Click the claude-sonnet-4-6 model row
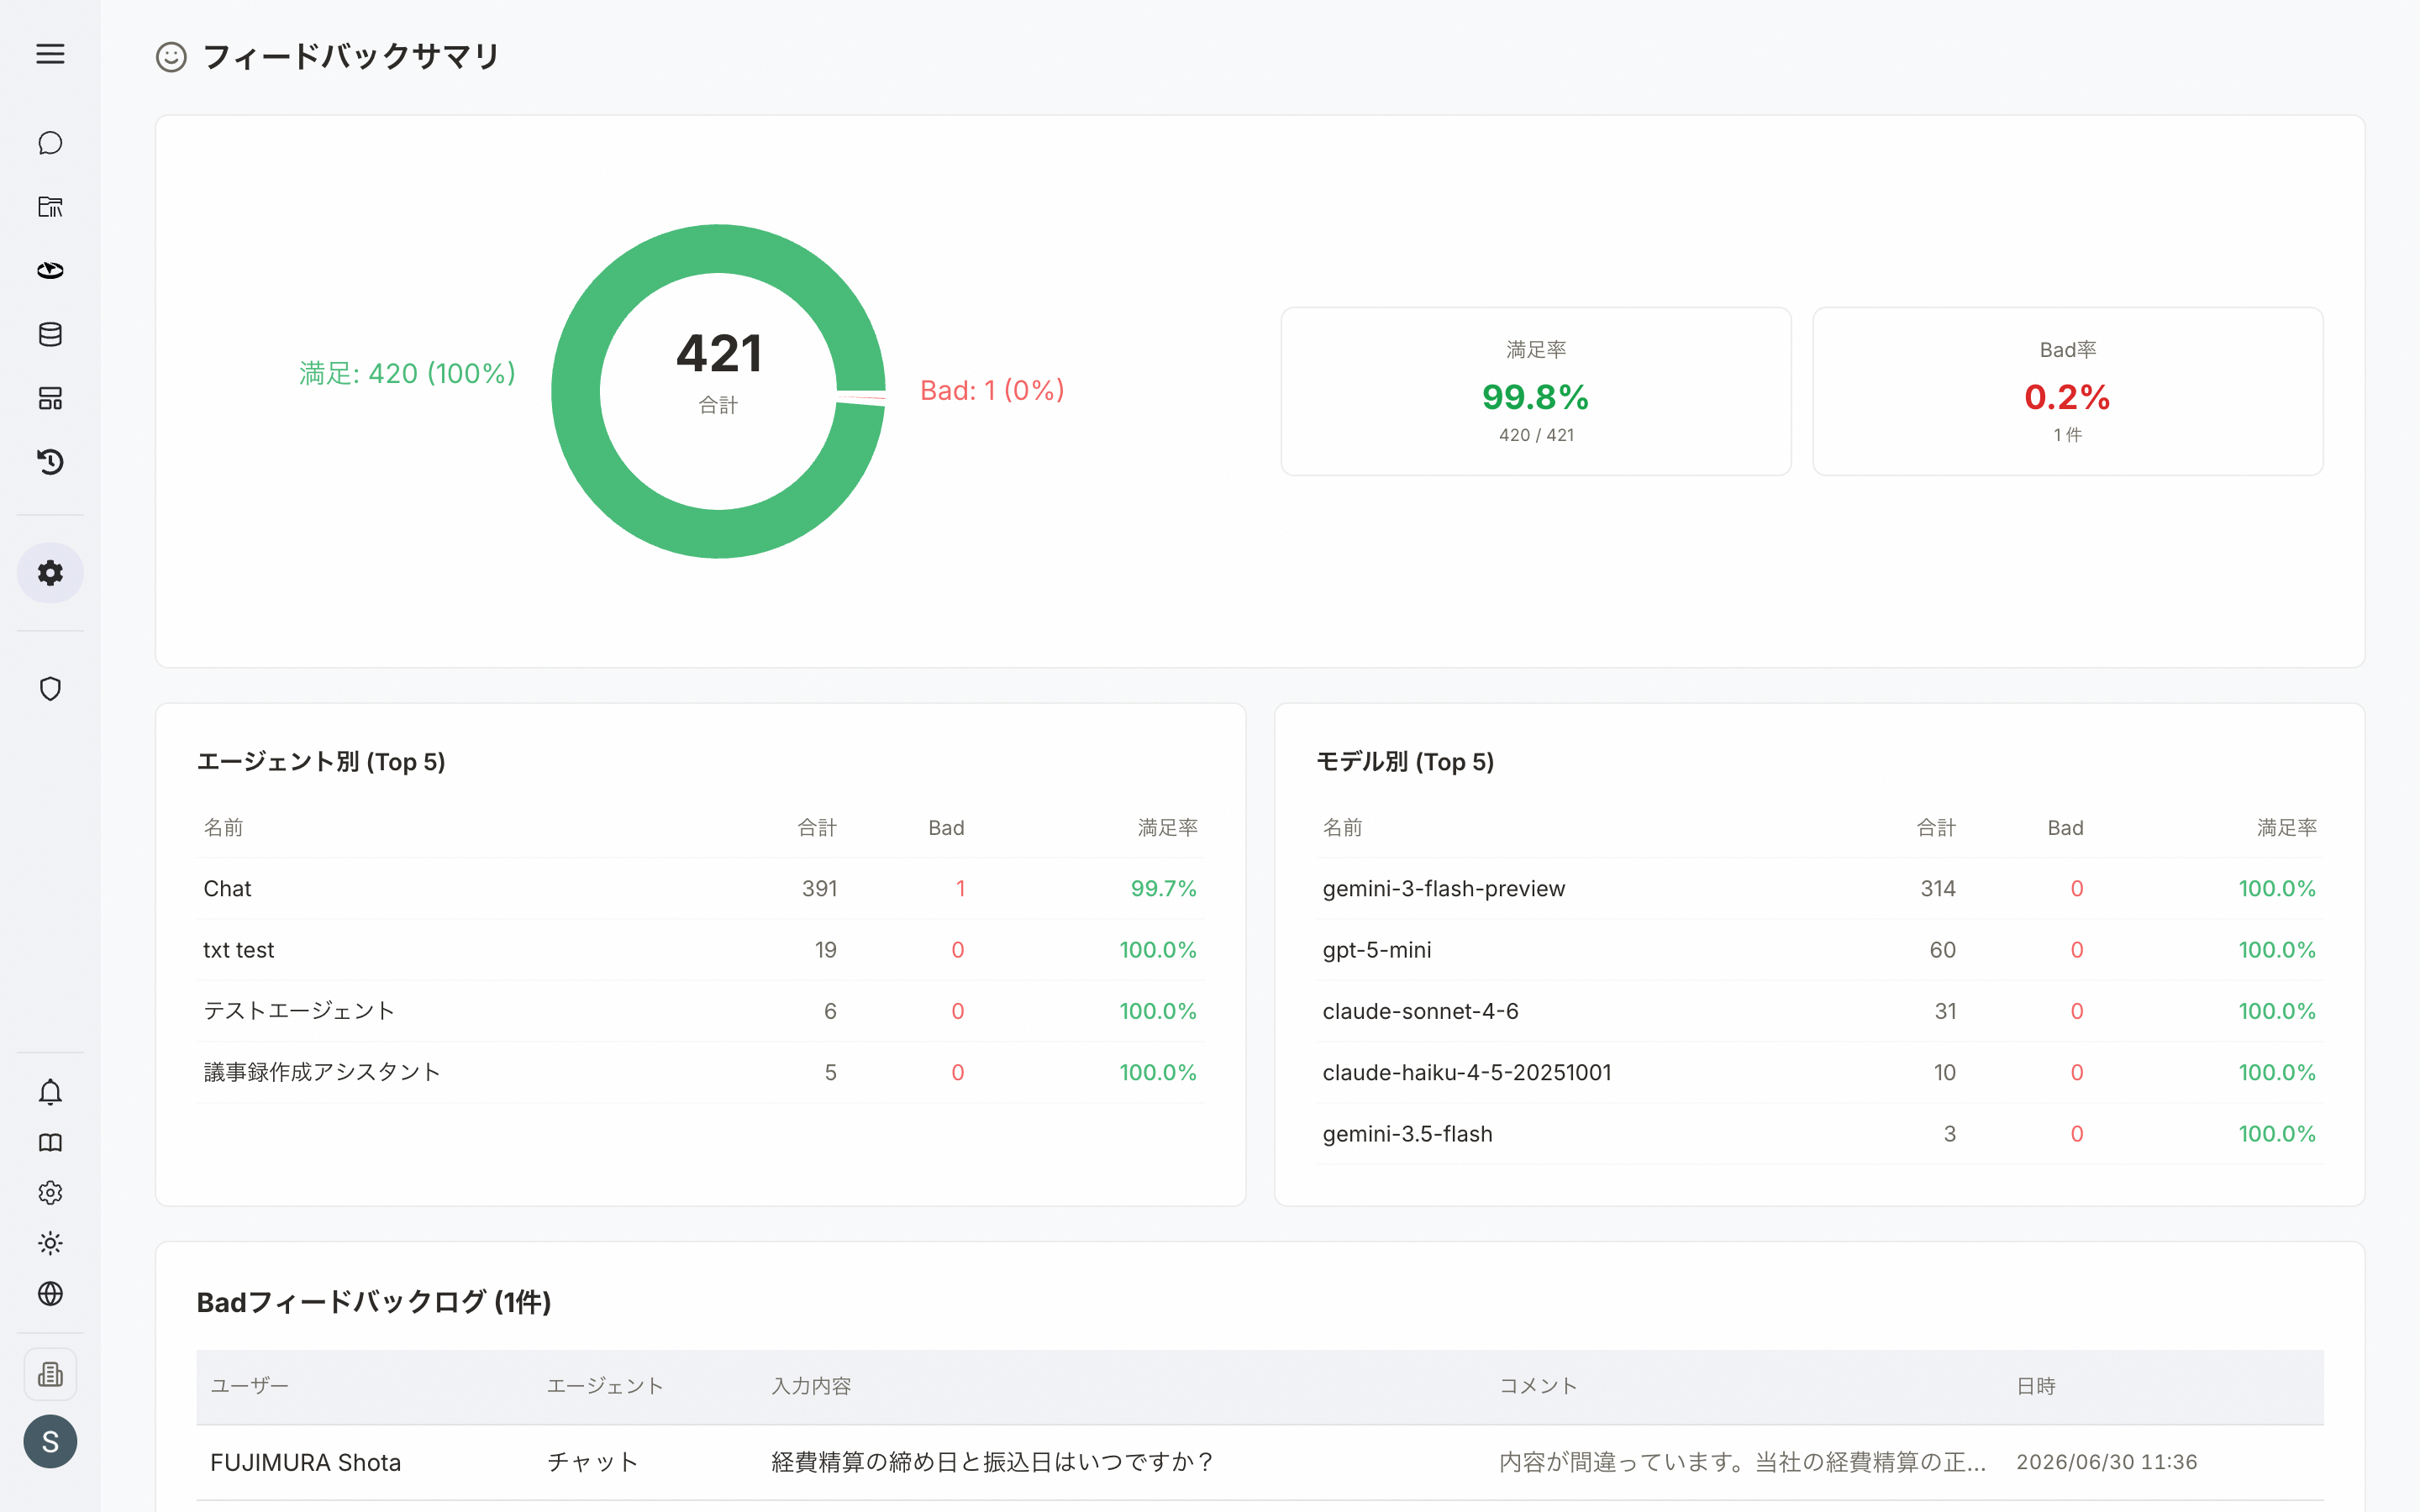 pyautogui.click(x=1819, y=1011)
